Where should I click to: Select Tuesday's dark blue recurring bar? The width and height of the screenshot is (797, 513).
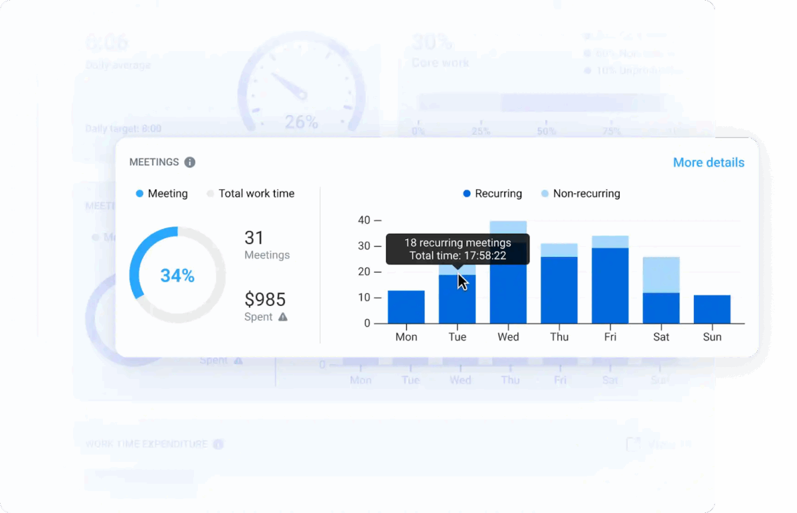tap(457, 302)
